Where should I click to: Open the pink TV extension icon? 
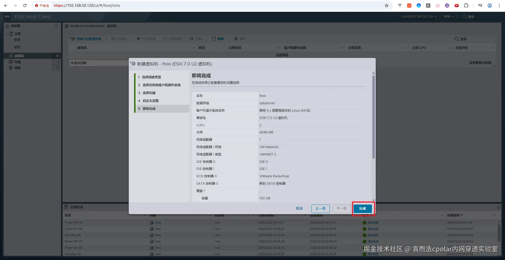[438, 6]
